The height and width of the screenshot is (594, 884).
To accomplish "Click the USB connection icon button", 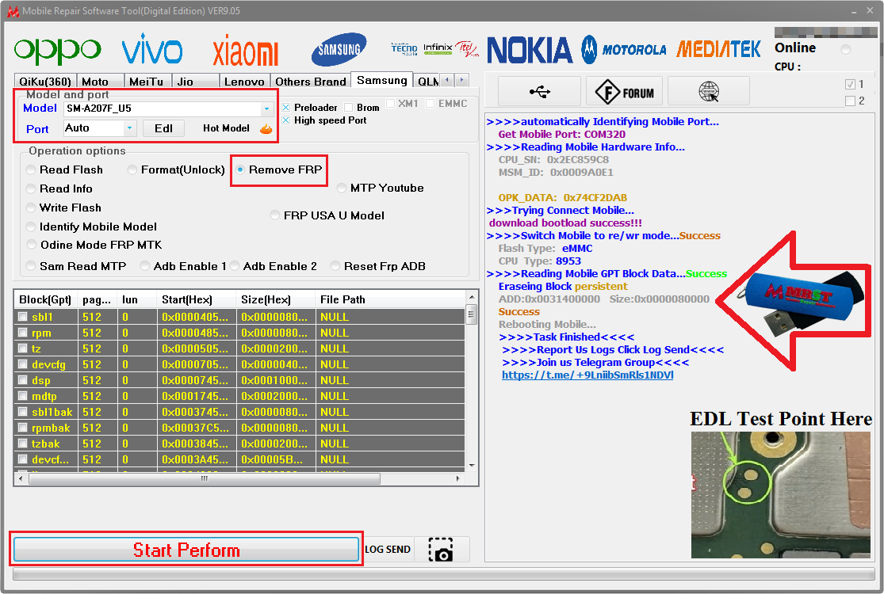I will [540, 91].
